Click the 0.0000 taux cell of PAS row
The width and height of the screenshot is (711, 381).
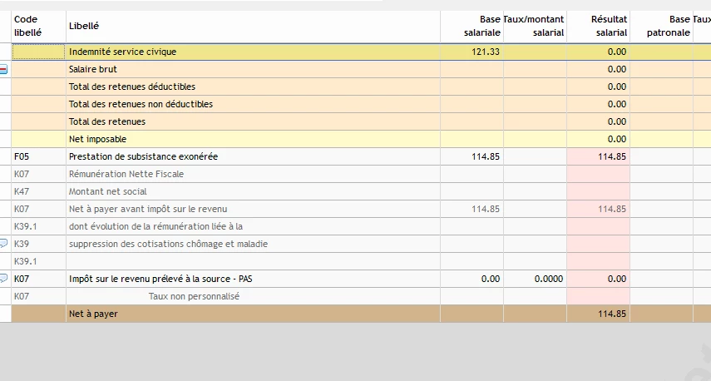pyautogui.click(x=535, y=279)
